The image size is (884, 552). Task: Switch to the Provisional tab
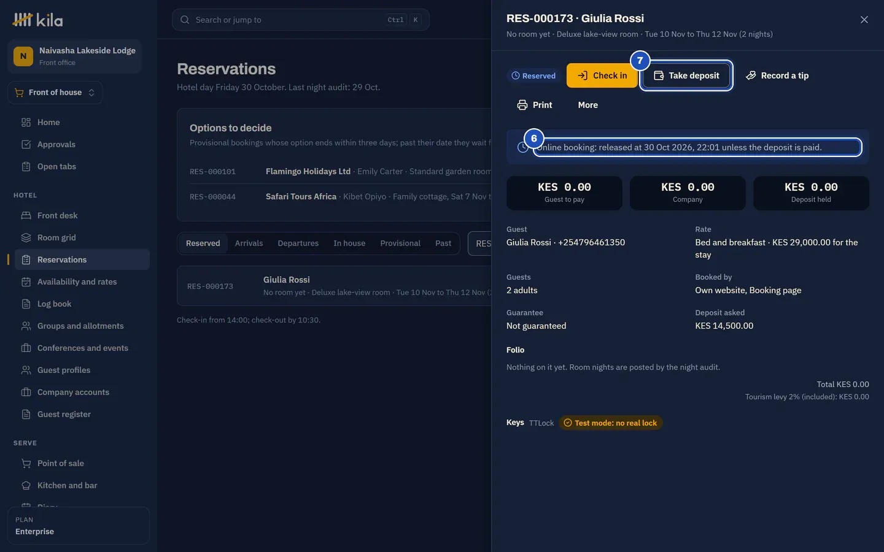point(400,243)
